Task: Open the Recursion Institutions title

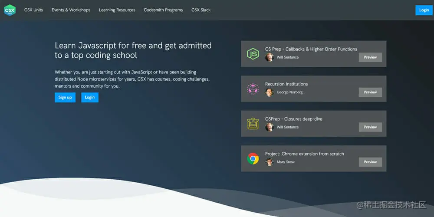Action: click(x=286, y=84)
